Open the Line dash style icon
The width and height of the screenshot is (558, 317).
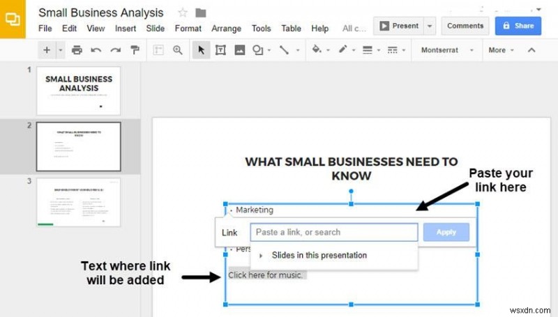(x=393, y=50)
